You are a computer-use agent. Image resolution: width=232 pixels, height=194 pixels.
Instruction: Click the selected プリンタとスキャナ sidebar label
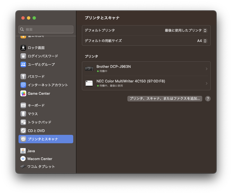[x=43, y=139]
